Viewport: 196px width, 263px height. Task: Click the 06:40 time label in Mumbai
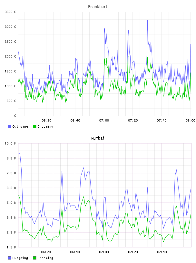[x=75, y=252]
